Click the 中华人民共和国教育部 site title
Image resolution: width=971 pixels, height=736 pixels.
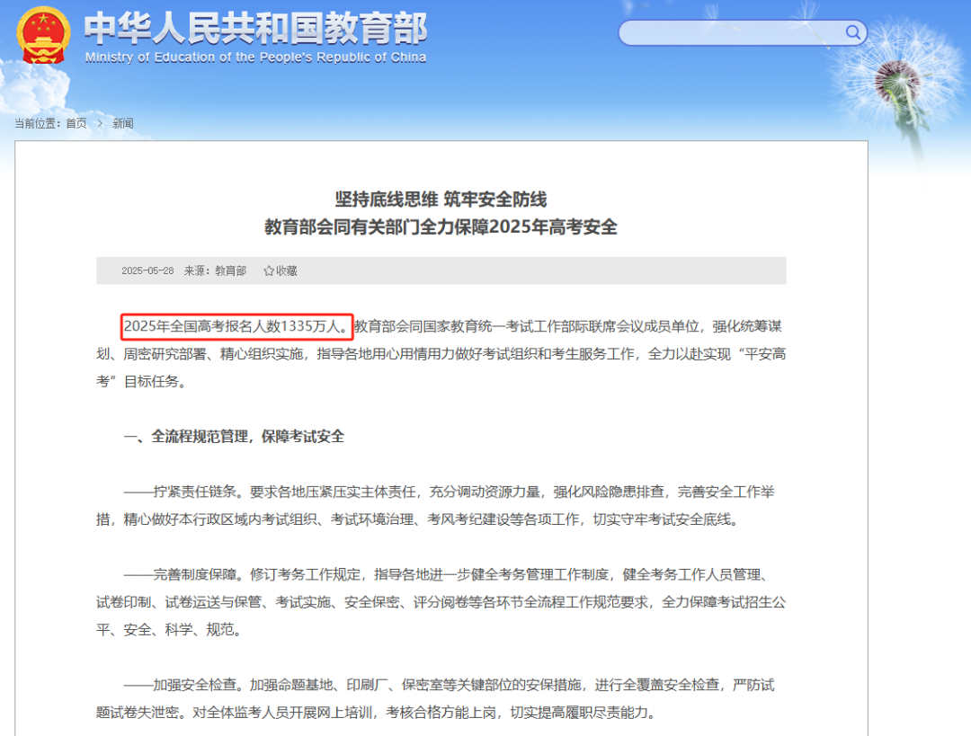[255, 29]
